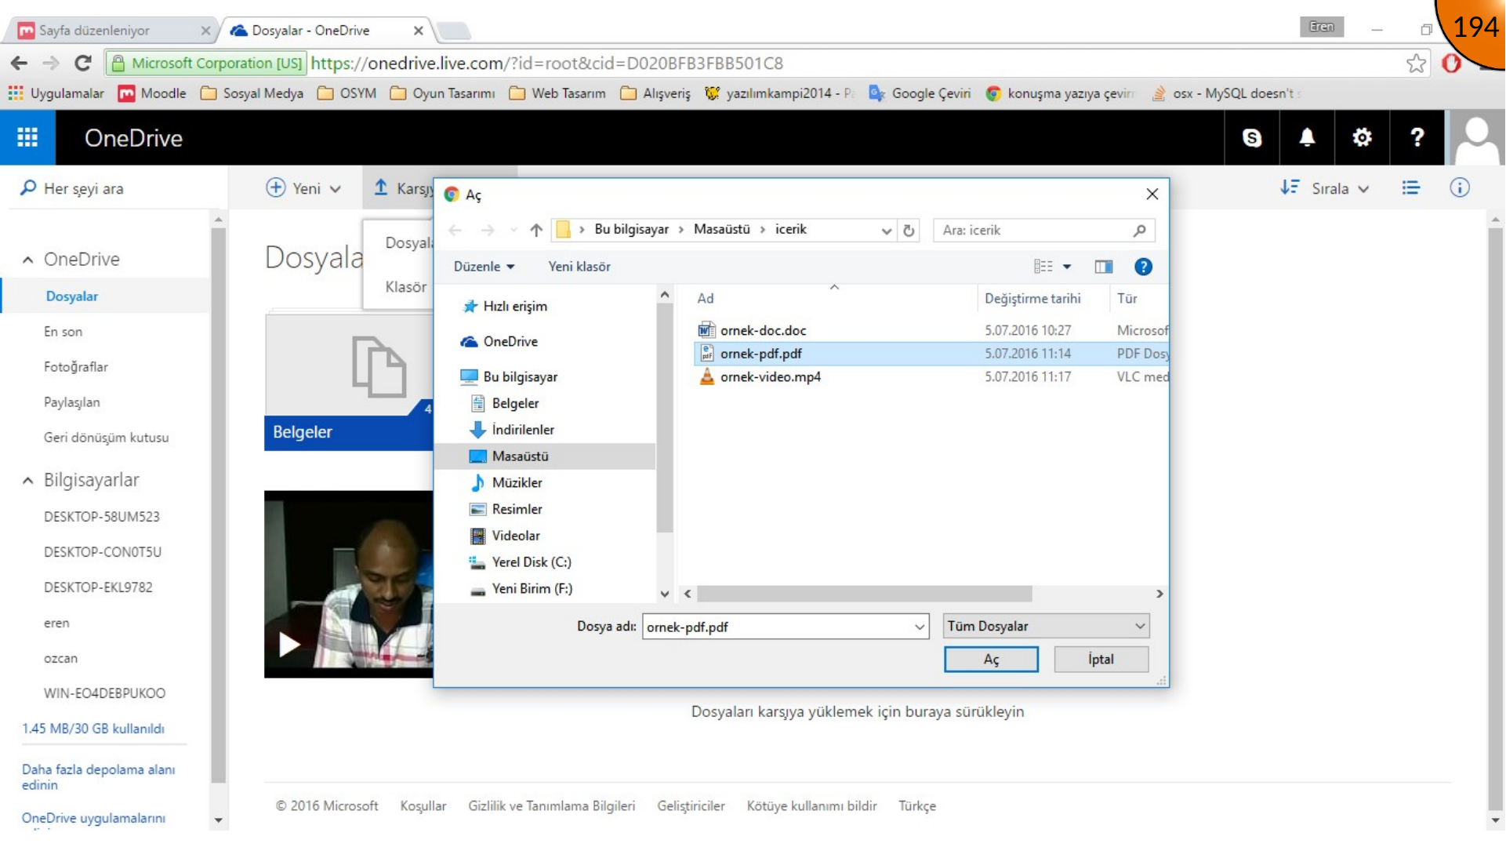Open Müzikler folder in the tree
The height and width of the screenshot is (847, 1506).
click(x=506, y=482)
